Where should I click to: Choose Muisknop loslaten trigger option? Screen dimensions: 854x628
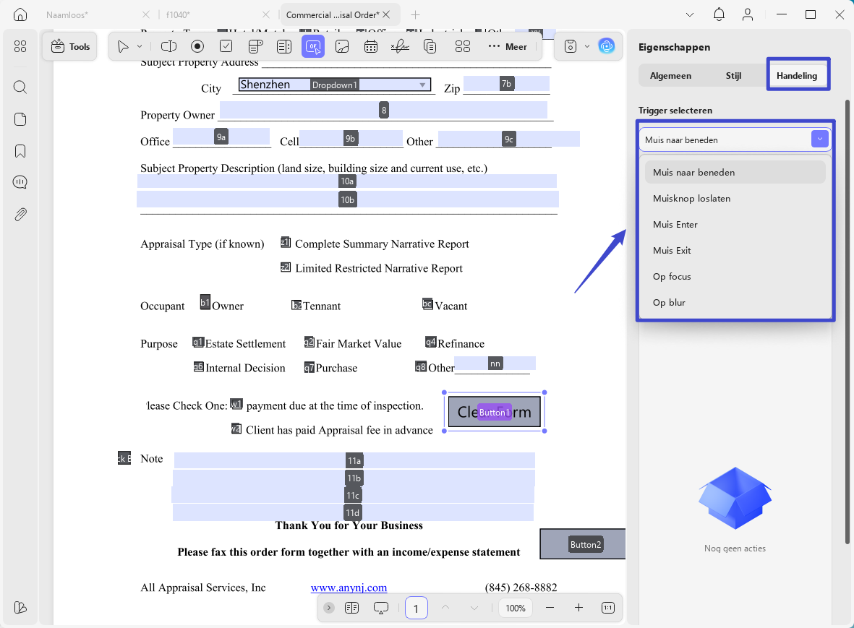pyautogui.click(x=735, y=199)
